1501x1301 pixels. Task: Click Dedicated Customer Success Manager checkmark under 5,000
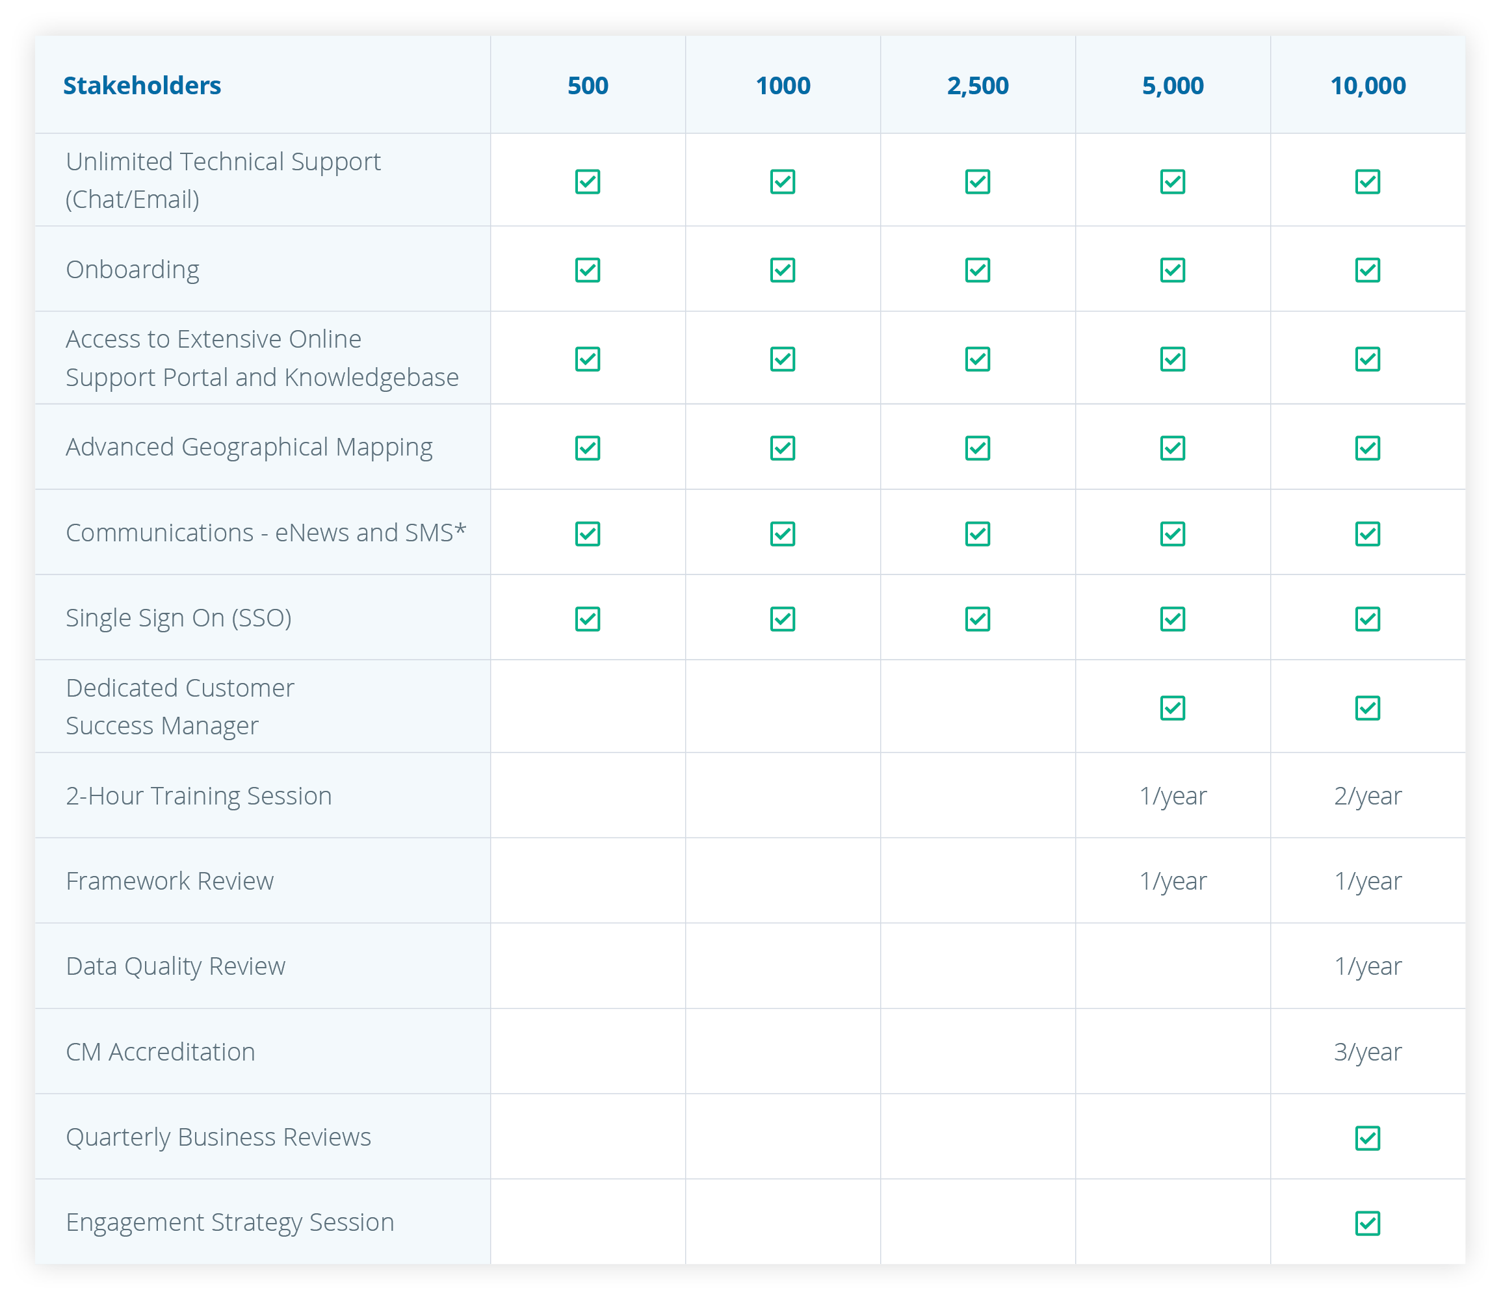point(1172,708)
